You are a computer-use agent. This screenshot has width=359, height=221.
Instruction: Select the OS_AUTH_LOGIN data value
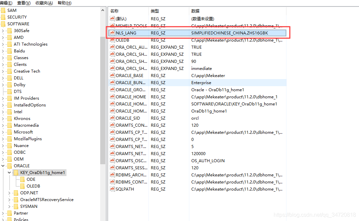point(208,161)
